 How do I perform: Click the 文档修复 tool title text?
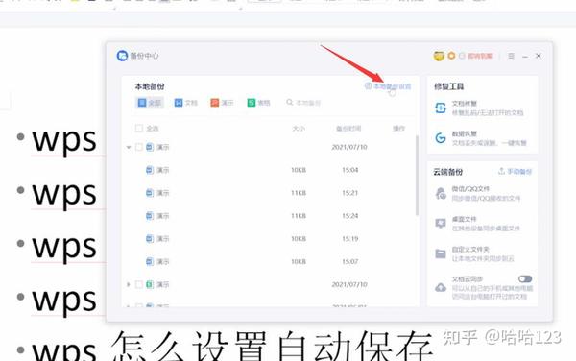(x=465, y=104)
